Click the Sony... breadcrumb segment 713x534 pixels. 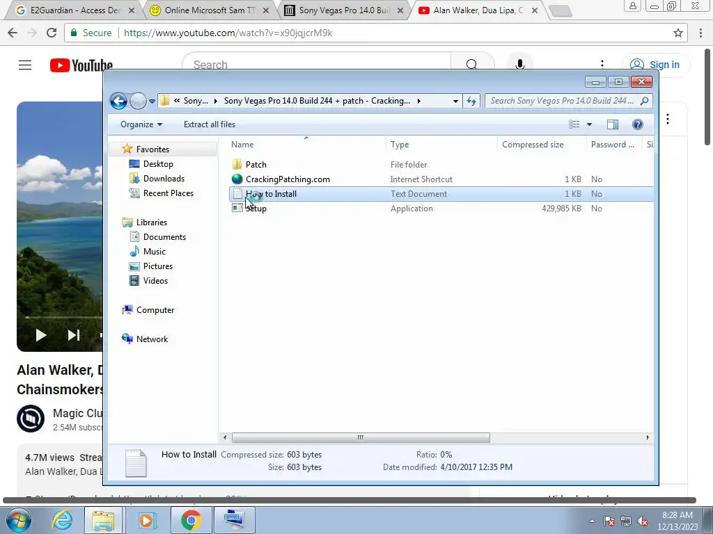coord(196,101)
